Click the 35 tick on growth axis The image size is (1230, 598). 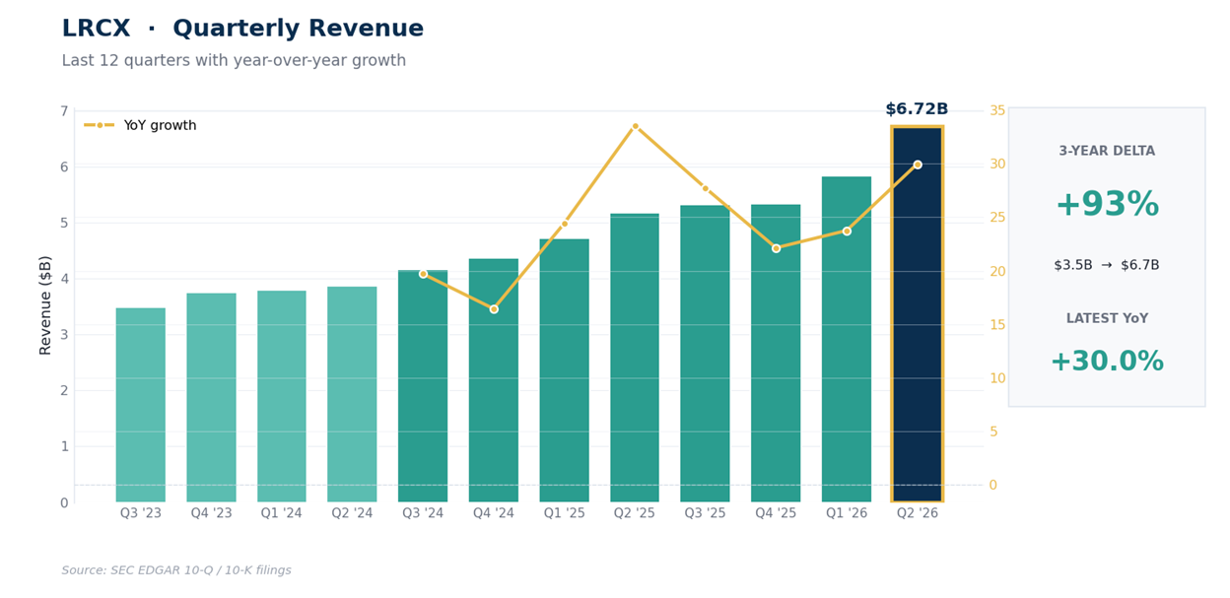click(x=997, y=110)
